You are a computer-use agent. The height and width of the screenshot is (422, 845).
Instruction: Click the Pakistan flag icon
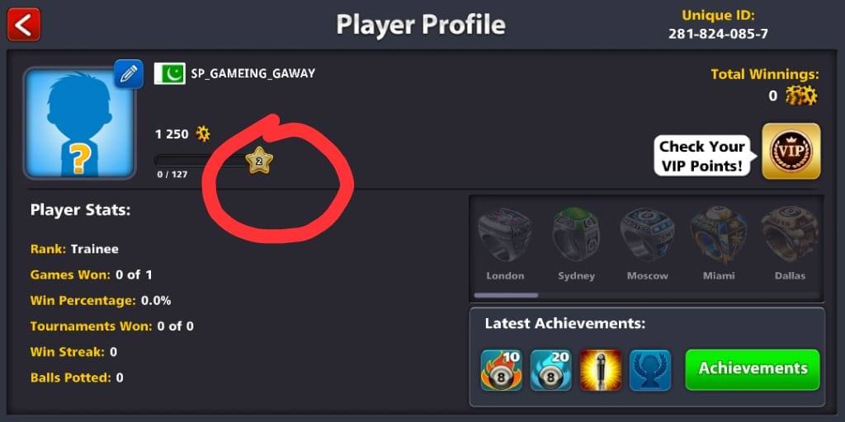170,73
